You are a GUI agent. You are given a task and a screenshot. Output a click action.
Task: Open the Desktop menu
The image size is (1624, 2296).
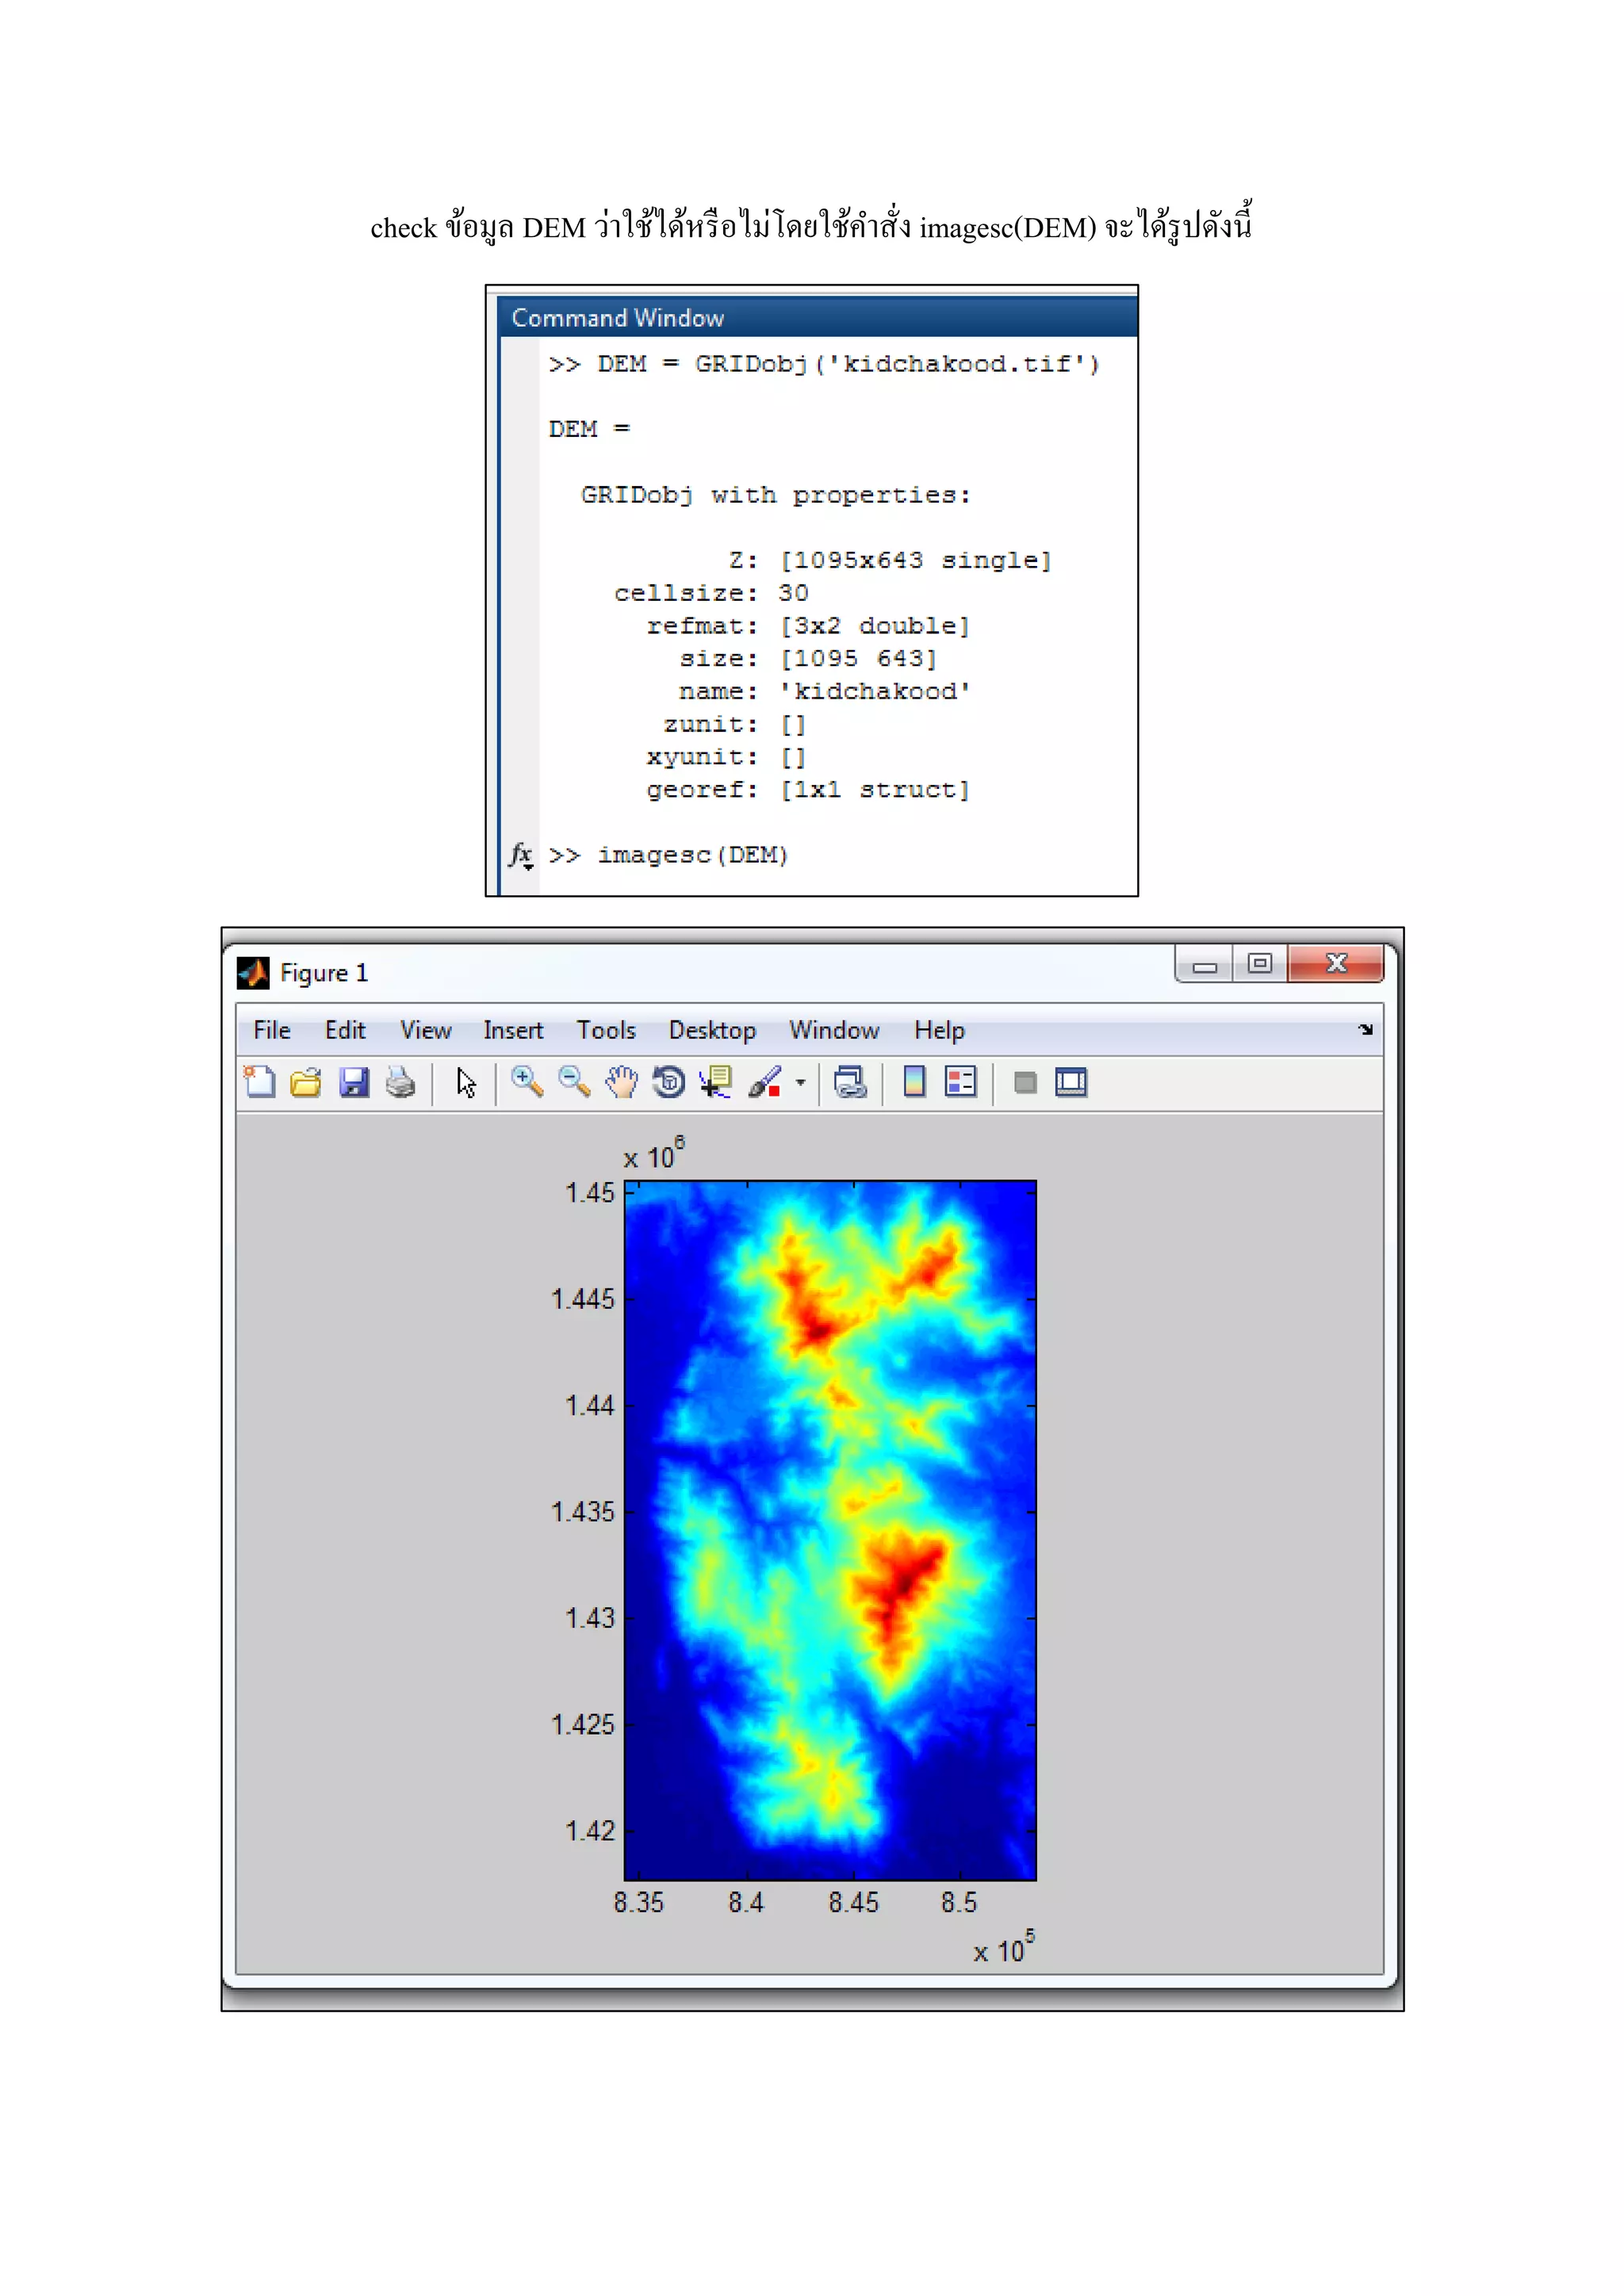[712, 1030]
